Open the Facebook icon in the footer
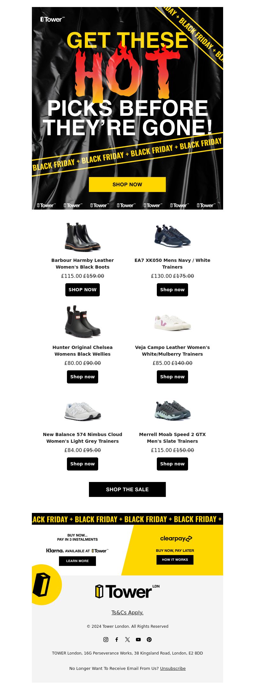255x689 pixels. pos(117,639)
